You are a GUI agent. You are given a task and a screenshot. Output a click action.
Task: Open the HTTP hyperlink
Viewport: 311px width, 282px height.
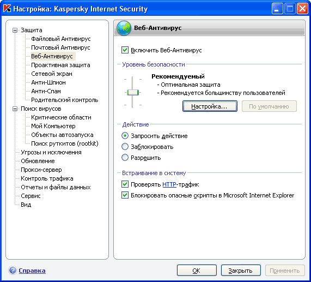click(169, 184)
